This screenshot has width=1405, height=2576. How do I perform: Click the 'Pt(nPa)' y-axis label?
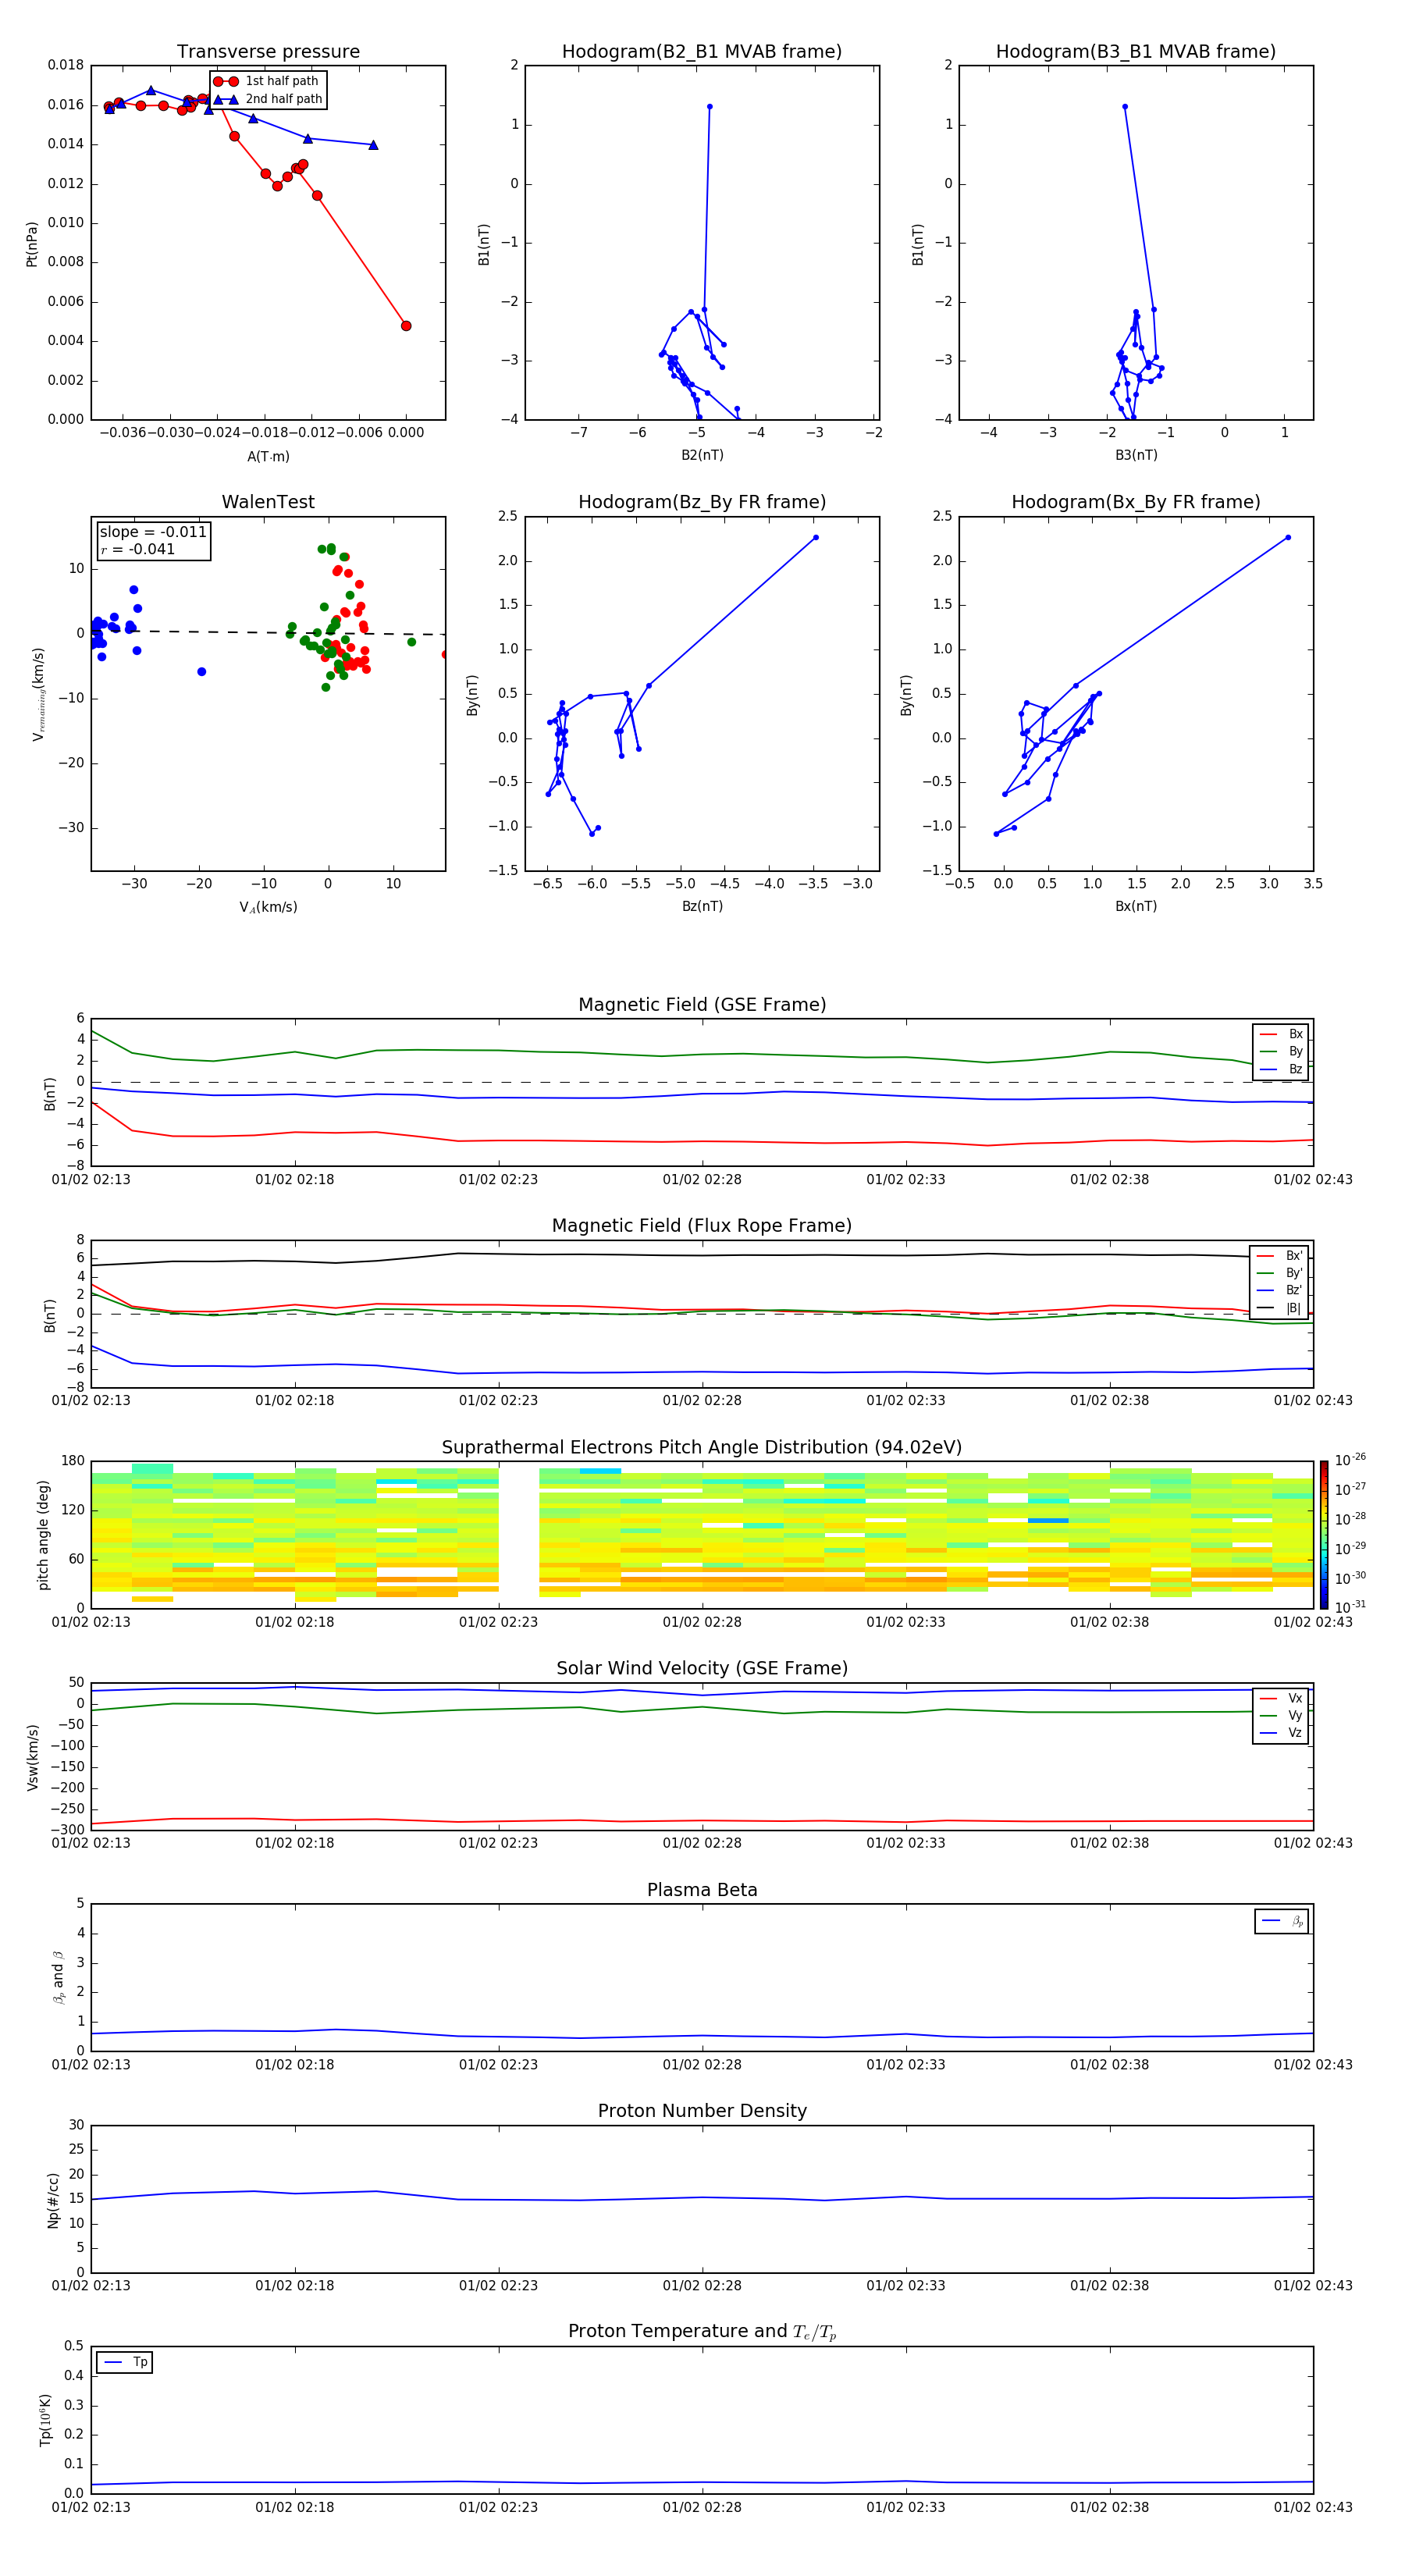tap(32, 244)
